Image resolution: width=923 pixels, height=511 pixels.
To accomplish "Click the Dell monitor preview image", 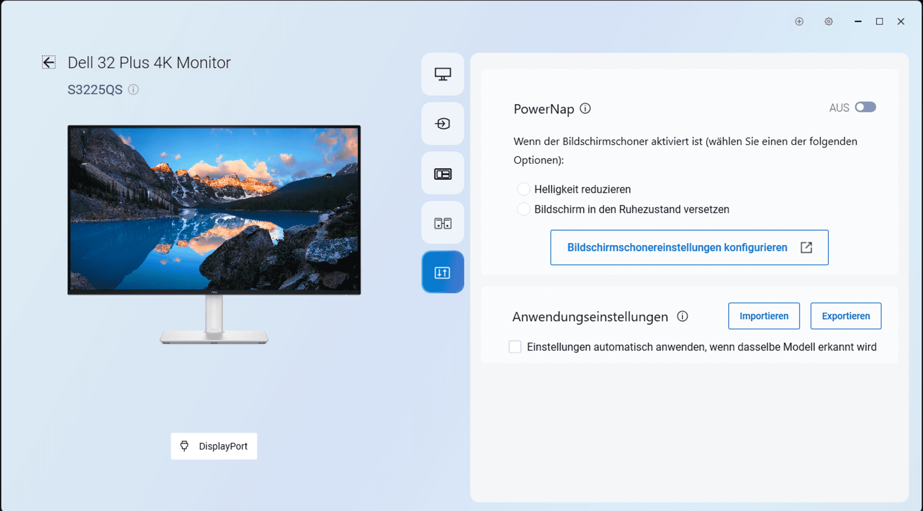I will coord(214,234).
